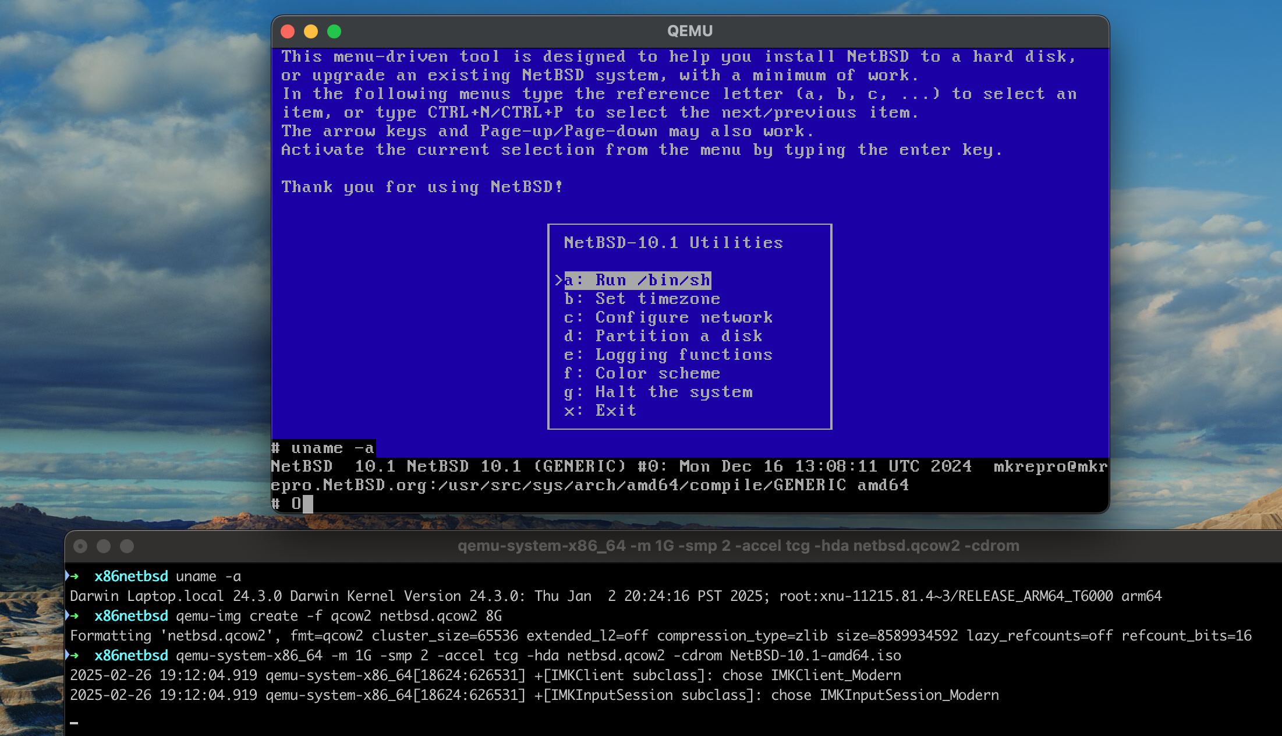1282x736 pixels.
Task: Select menu item a: Run /bin/sh
Action: (638, 280)
